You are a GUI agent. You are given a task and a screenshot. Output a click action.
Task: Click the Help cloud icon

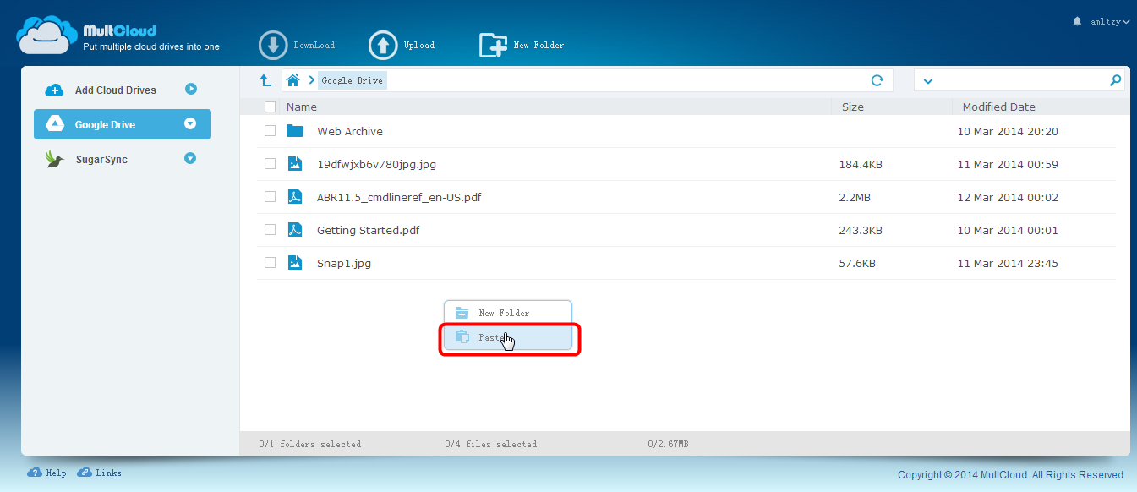35,473
